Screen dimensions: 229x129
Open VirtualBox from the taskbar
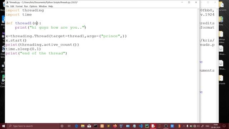click(121, 126)
